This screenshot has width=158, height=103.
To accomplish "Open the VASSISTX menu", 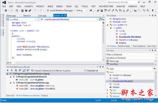I will pyautogui.click(x=28, y=6).
